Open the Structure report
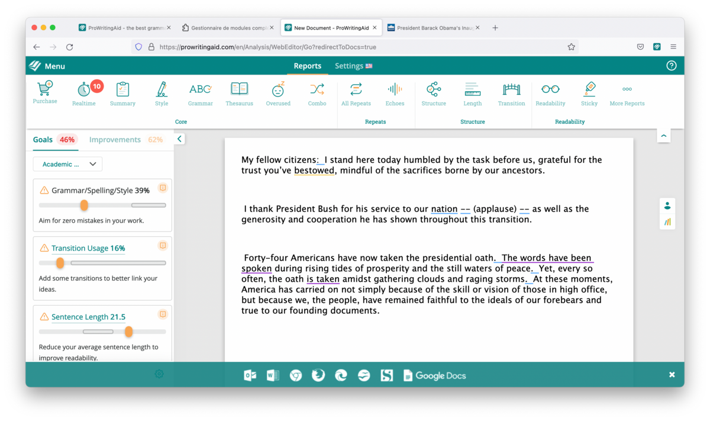The height and width of the screenshot is (421, 710). [434, 94]
